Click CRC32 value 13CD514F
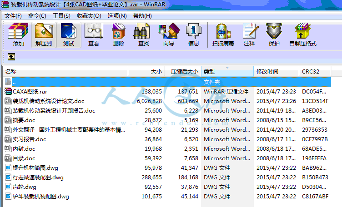342x207 pixels. pyautogui.click(x=315, y=101)
